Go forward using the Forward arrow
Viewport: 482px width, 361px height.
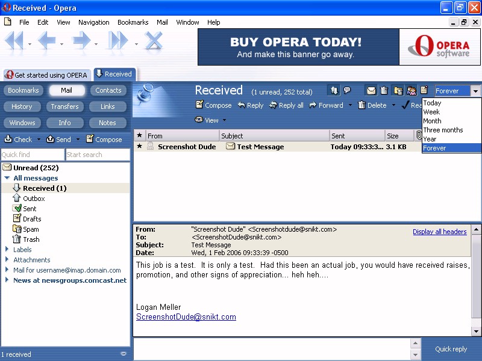81,40
